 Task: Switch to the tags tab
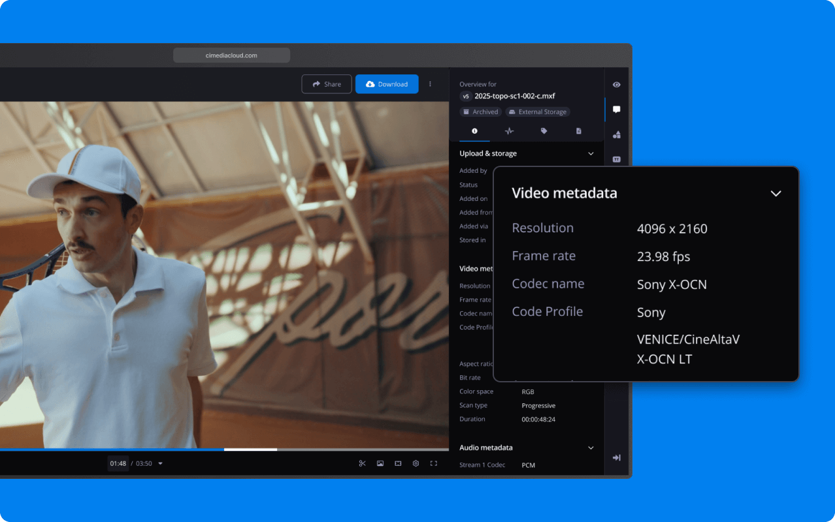544,131
